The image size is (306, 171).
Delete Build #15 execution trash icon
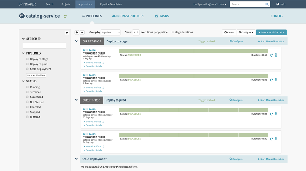click(x=276, y=139)
